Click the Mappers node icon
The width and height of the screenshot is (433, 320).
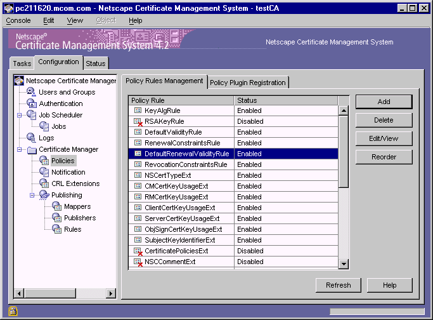[x=57, y=206]
